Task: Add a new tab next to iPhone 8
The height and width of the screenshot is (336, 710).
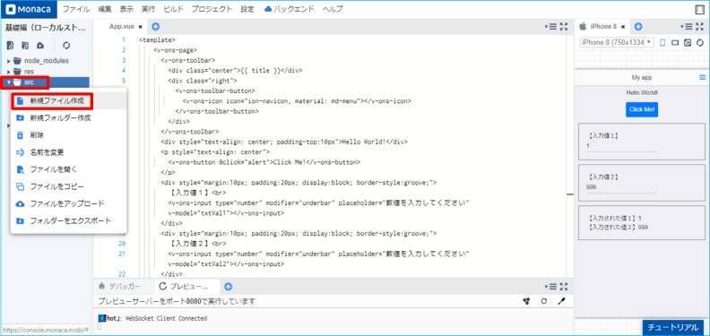Action: point(638,27)
